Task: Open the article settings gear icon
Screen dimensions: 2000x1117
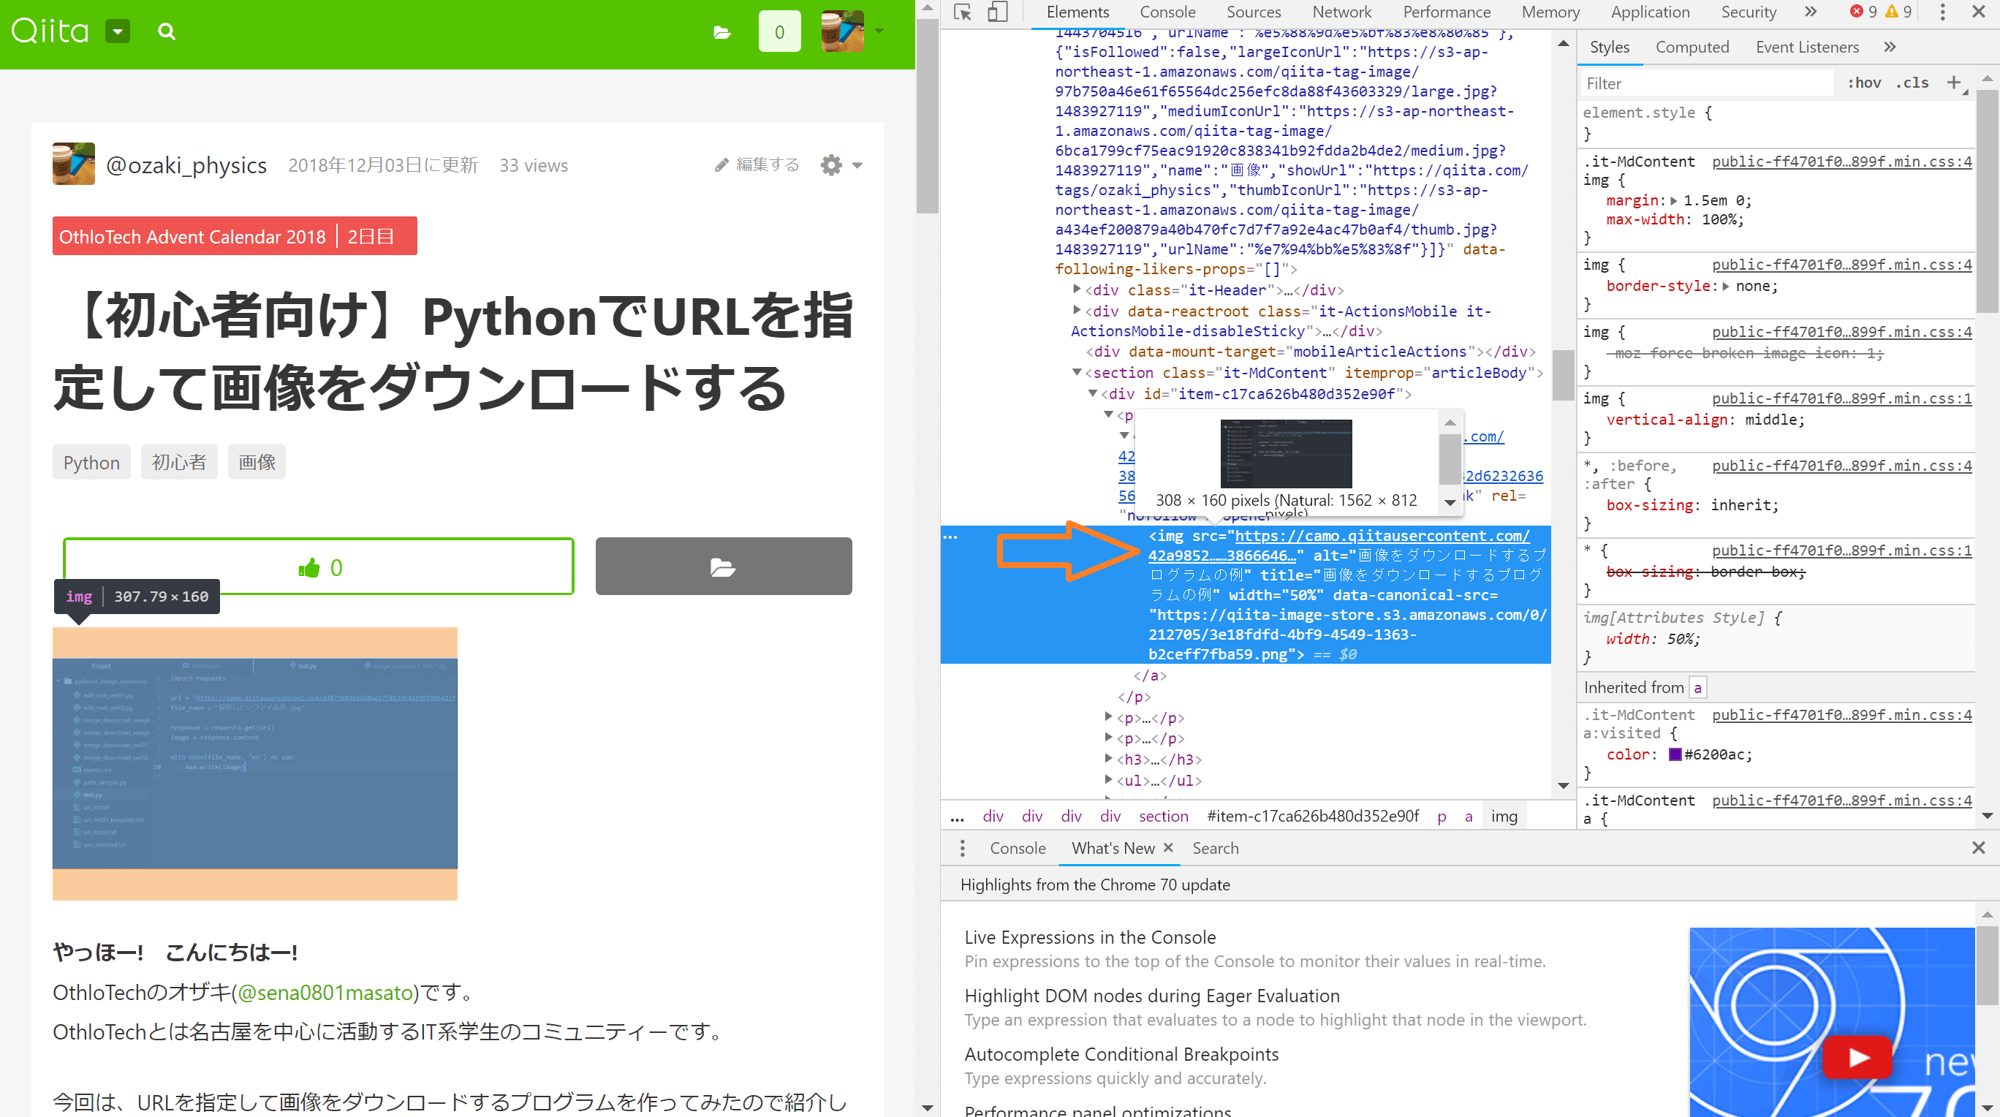Action: point(830,164)
